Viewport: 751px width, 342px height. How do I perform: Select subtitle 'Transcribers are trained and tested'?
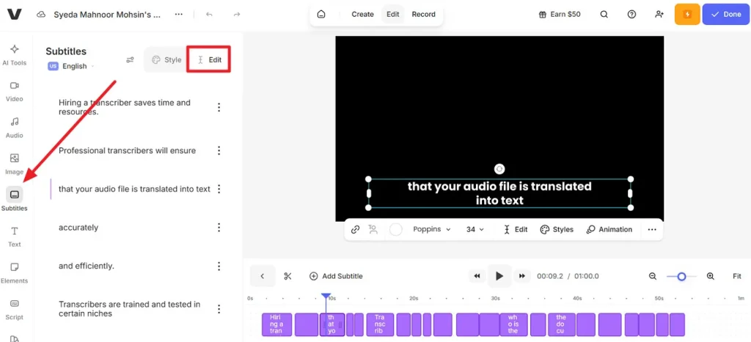point(129,309)
